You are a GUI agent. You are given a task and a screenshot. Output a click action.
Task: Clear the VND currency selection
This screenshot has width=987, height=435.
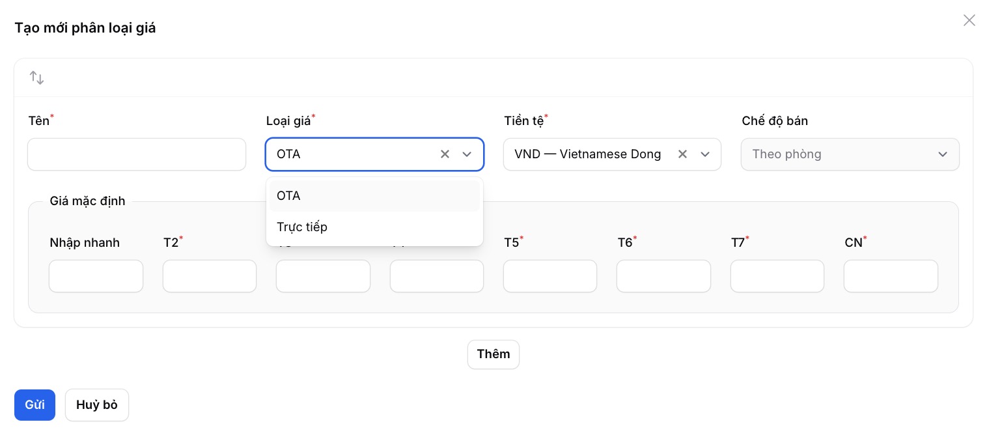pos(683,154)
